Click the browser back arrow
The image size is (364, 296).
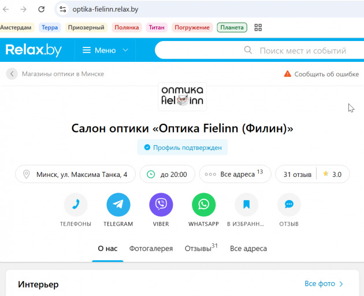(6, 9)
